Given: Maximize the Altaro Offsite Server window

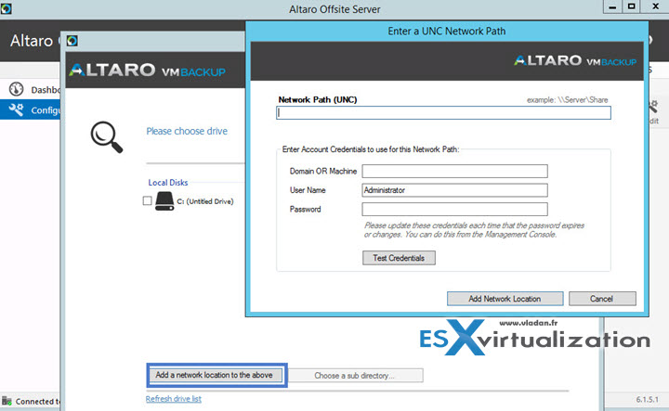Looking at the screenshot, I should (632, 6).
